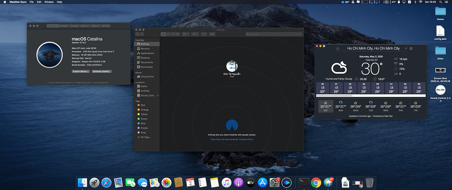
Task: Select Đức Tài Nguyễn iPad avatar
Action: click(232, 66)
